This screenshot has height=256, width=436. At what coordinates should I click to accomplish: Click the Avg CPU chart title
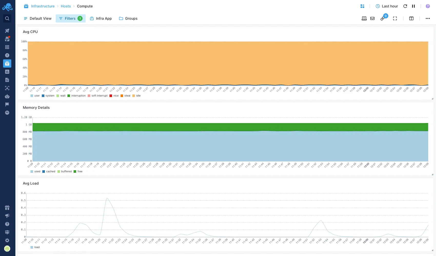tap(30, 32)
